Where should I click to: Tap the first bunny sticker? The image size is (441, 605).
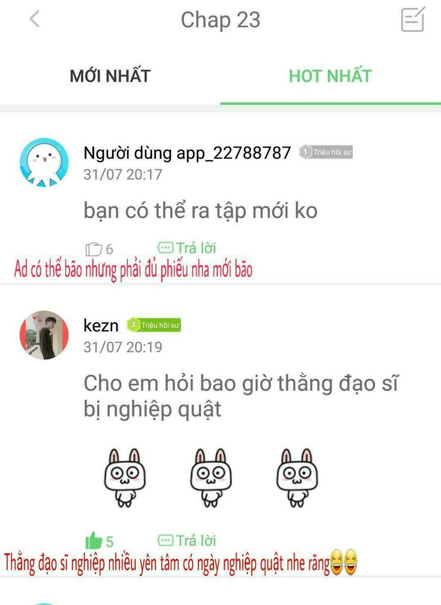[x=125, y=478]
